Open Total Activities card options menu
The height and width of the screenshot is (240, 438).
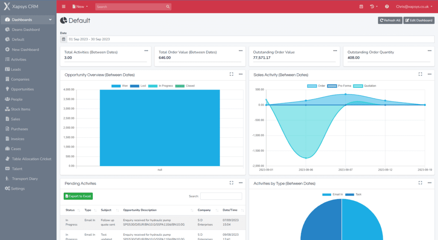click(x=146, y=51)
